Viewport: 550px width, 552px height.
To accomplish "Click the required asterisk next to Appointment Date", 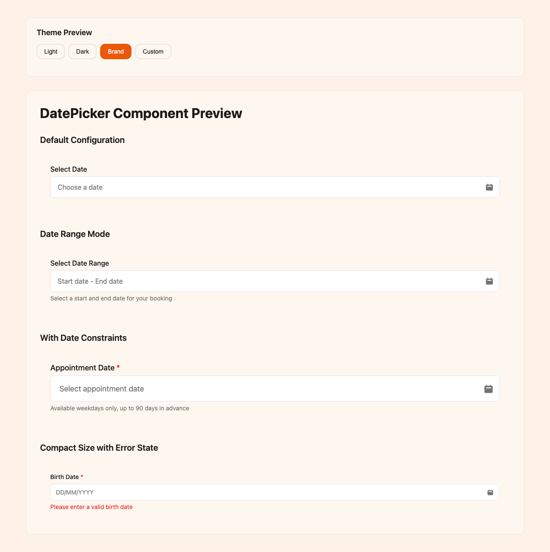I will (x=118, y=367).
